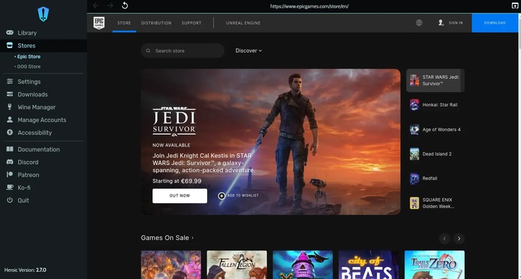
Task: Click the Manage Accounts person icon
Action: 10,119
